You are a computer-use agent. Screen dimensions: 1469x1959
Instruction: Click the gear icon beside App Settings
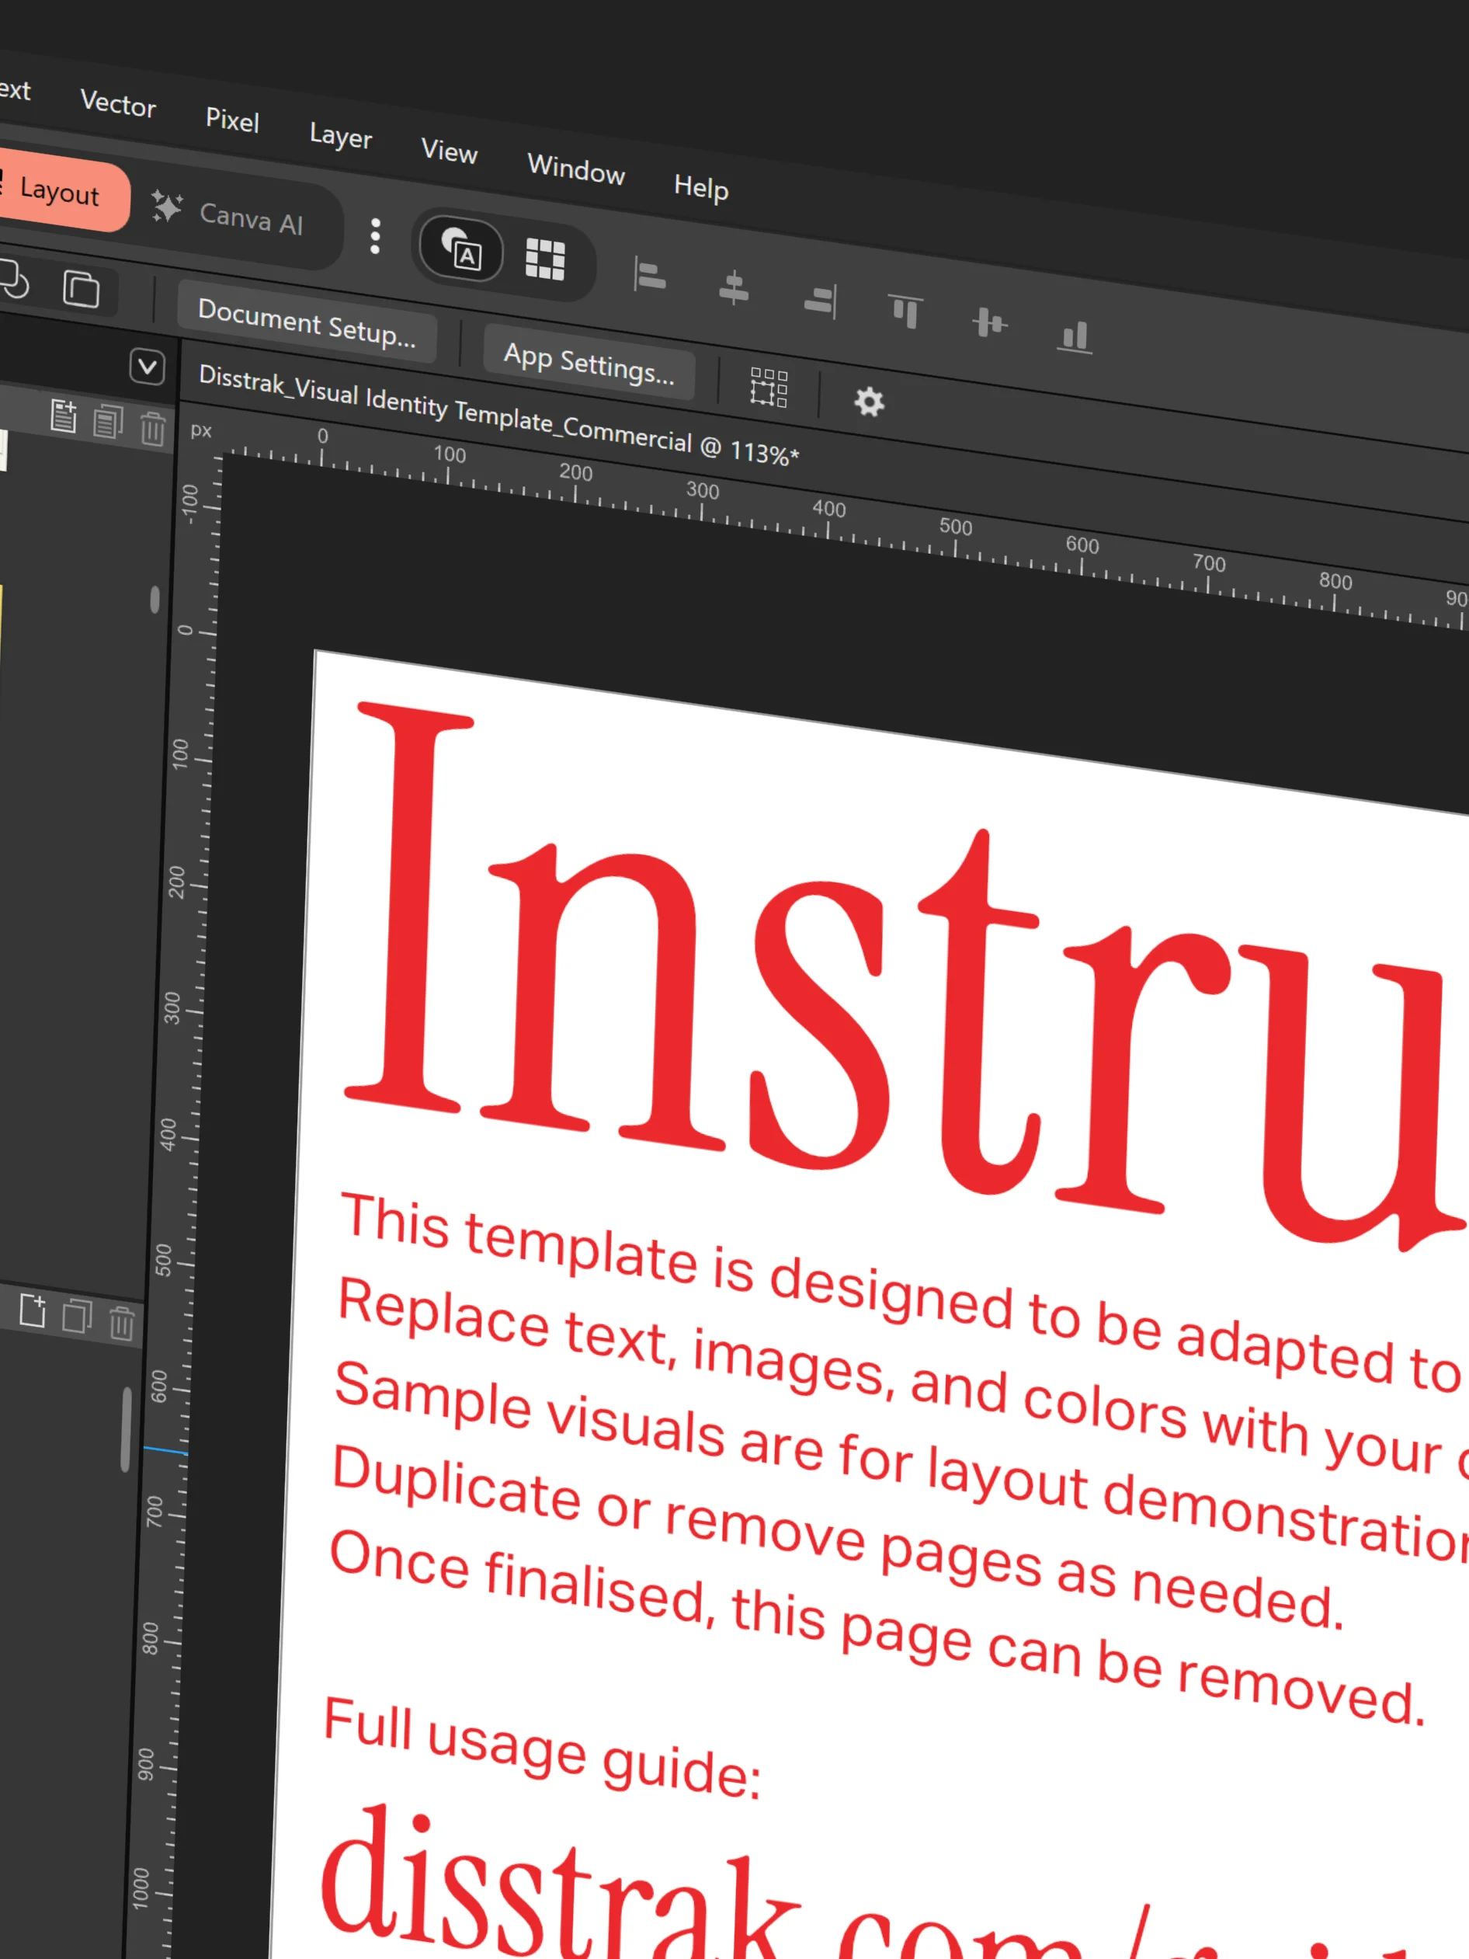click(869, 402)
